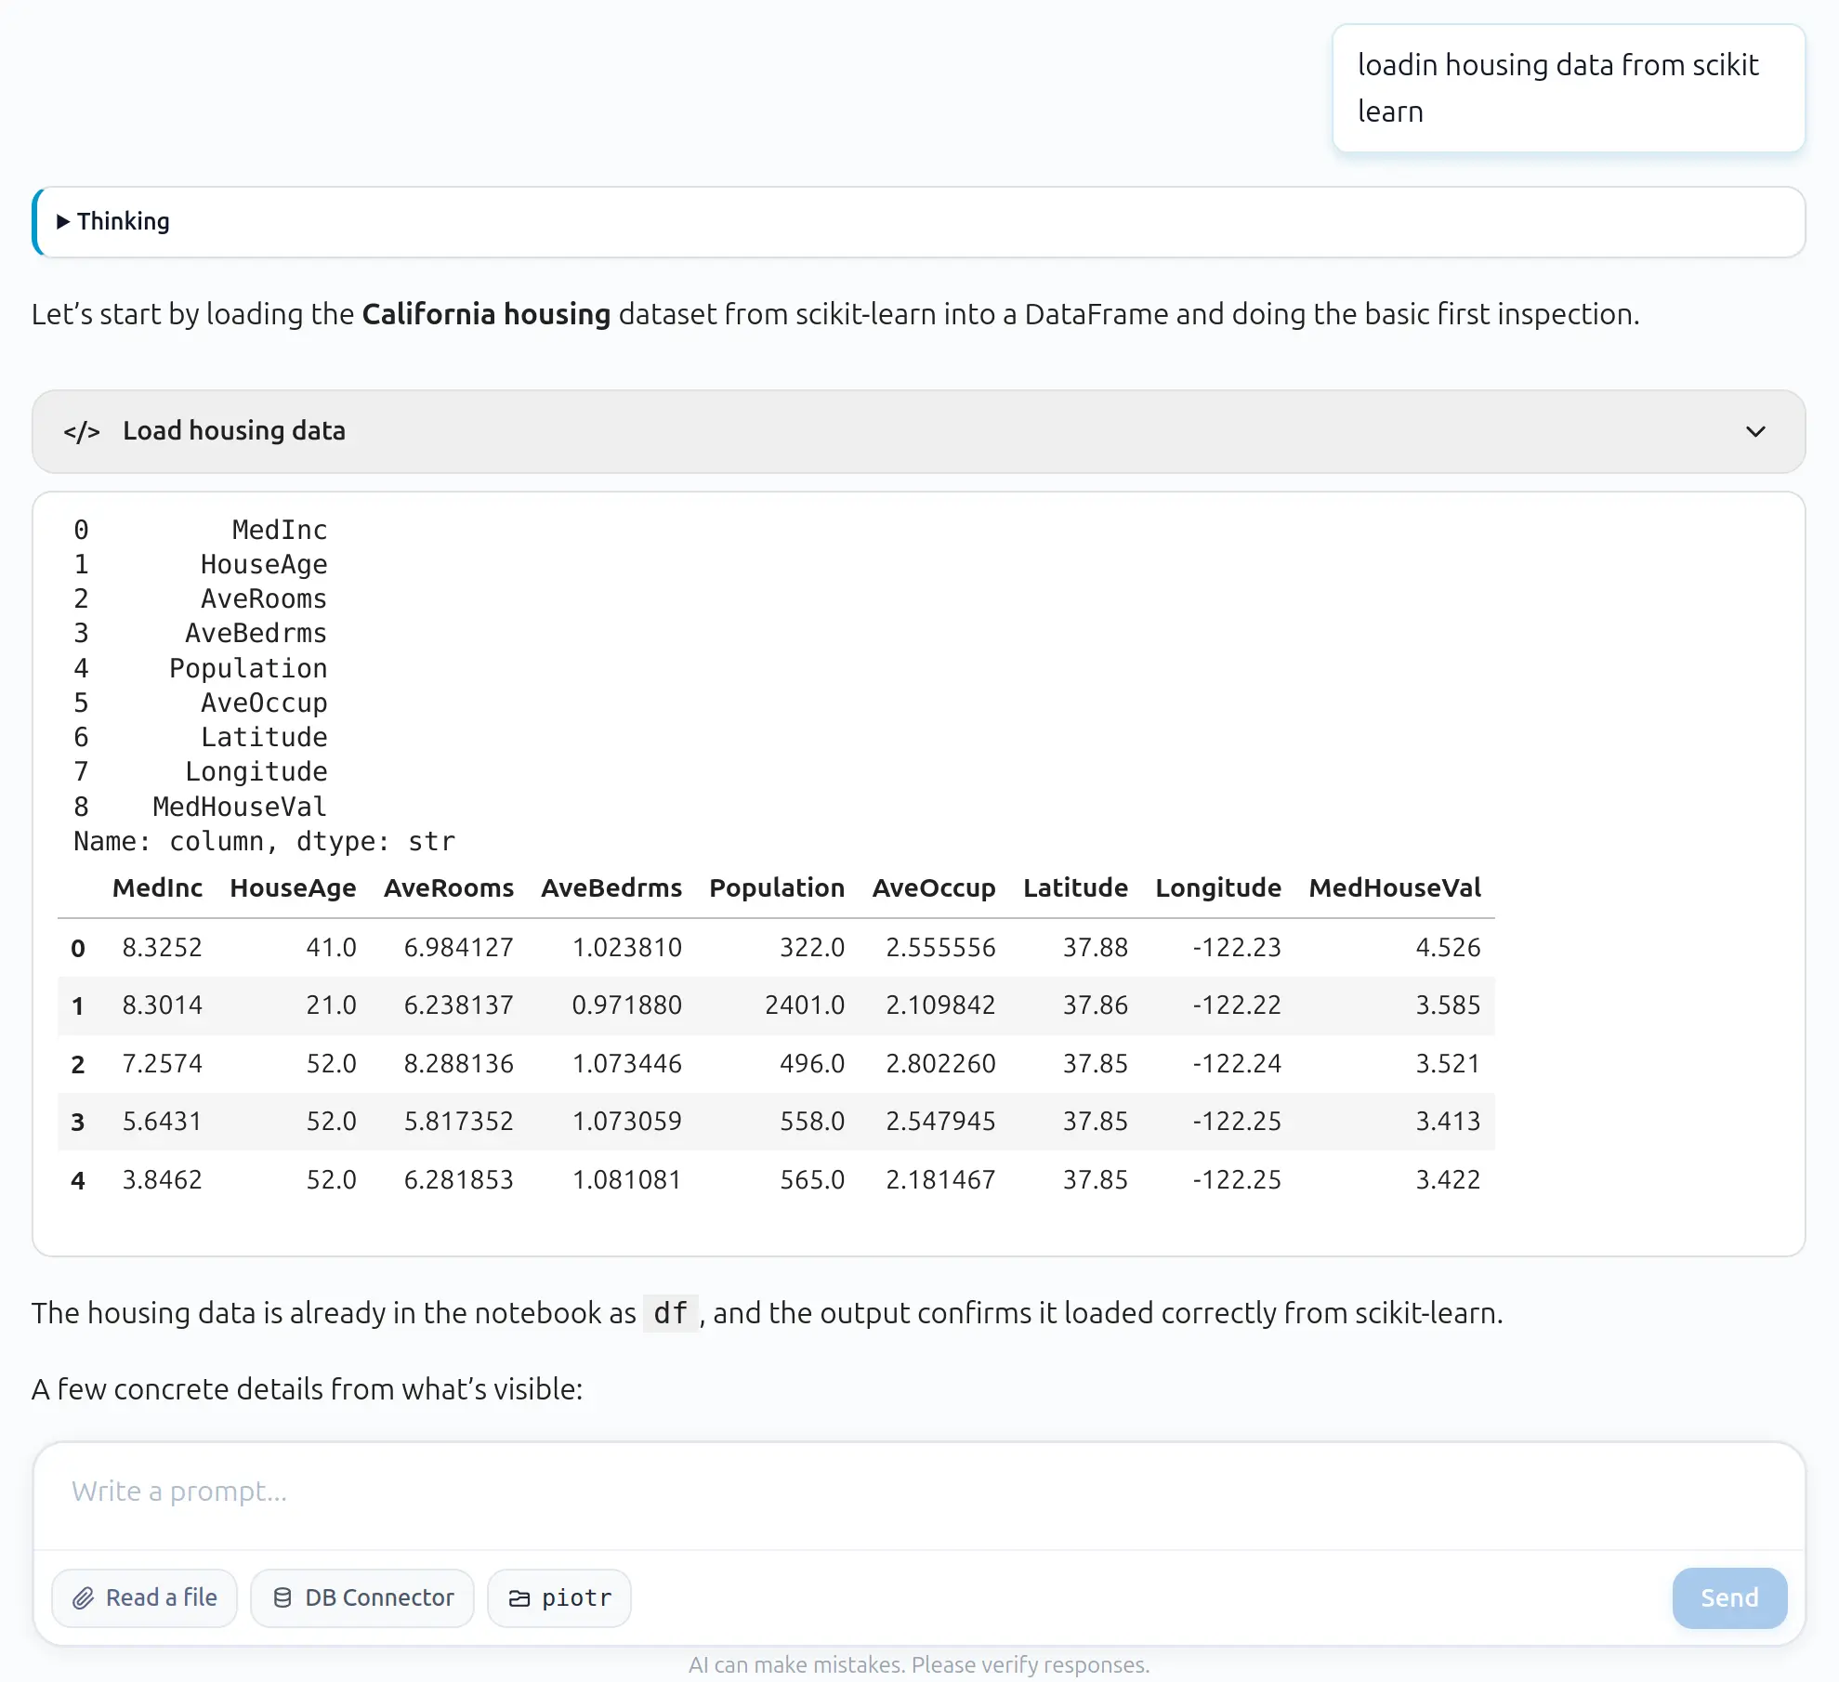1839x1682 pixels.
Task: Click the Load housing data code block title
Action: click(x=234, y=430)
